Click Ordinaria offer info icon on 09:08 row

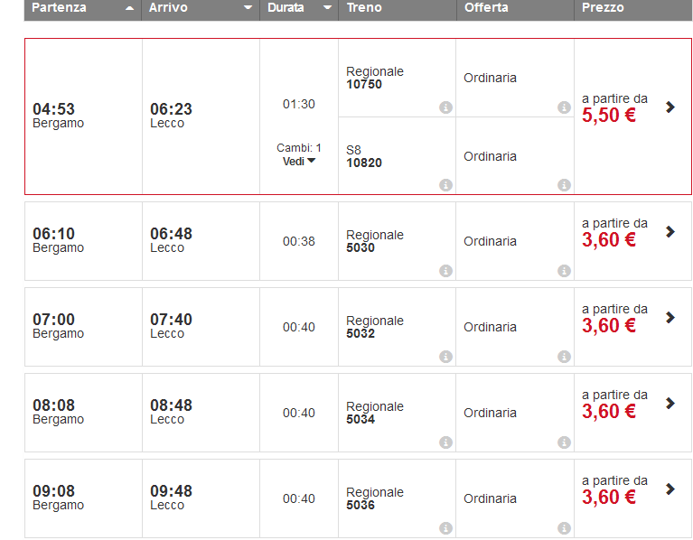pos(564,528)
